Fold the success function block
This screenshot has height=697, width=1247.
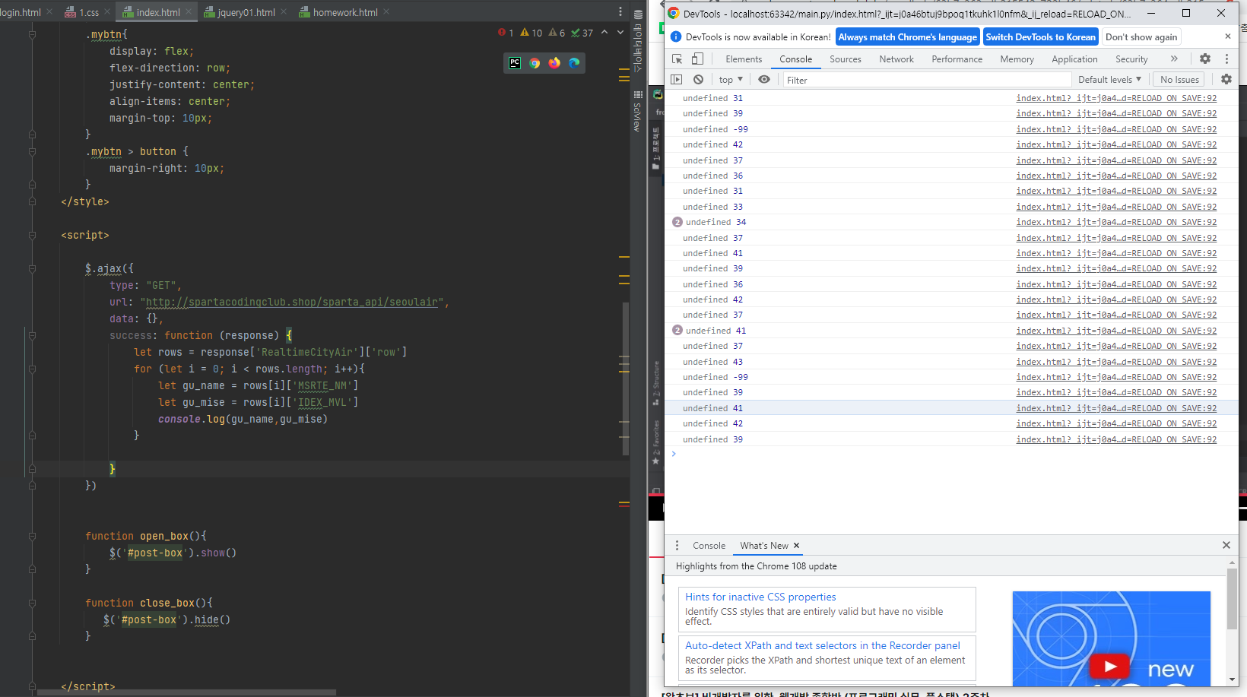(x=32, y=335)
